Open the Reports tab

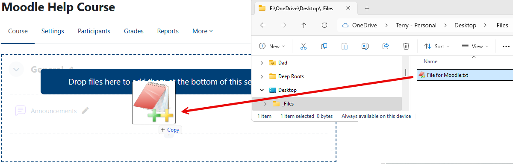168,31
